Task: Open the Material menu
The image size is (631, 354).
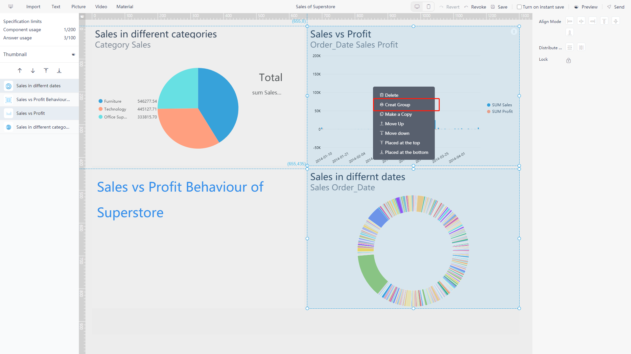Action: pyautogui.click(x=125, y=7)
